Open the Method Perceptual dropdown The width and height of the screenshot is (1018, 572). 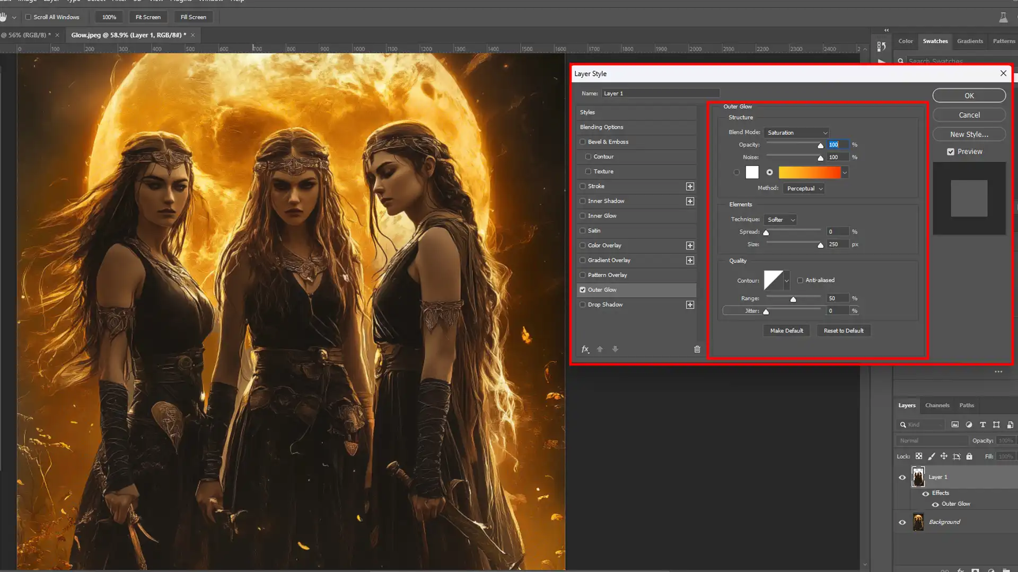pyautogui.click(x=804, y=189)
